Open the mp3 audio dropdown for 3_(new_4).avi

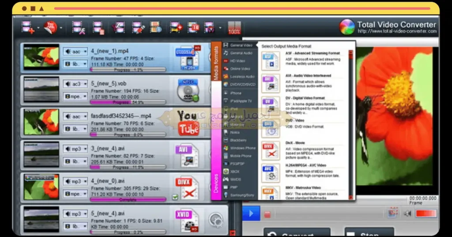click(75, 149)
